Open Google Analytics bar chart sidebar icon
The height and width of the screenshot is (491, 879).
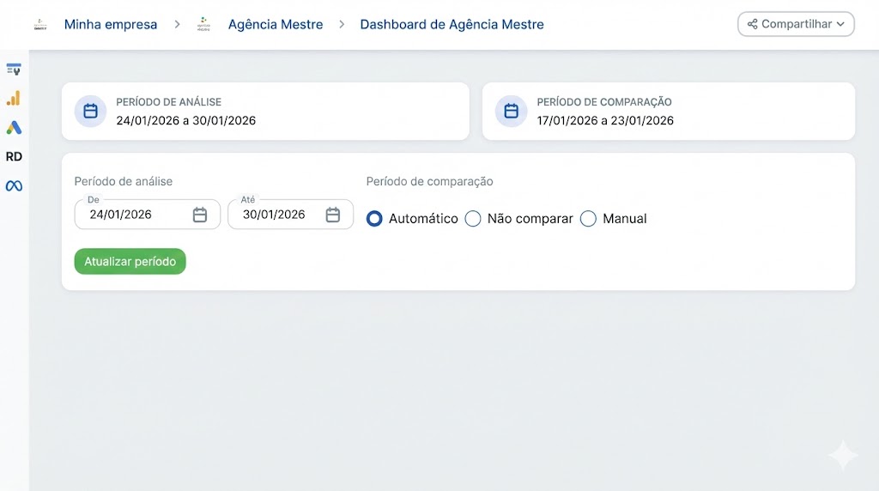pos(14,98)
